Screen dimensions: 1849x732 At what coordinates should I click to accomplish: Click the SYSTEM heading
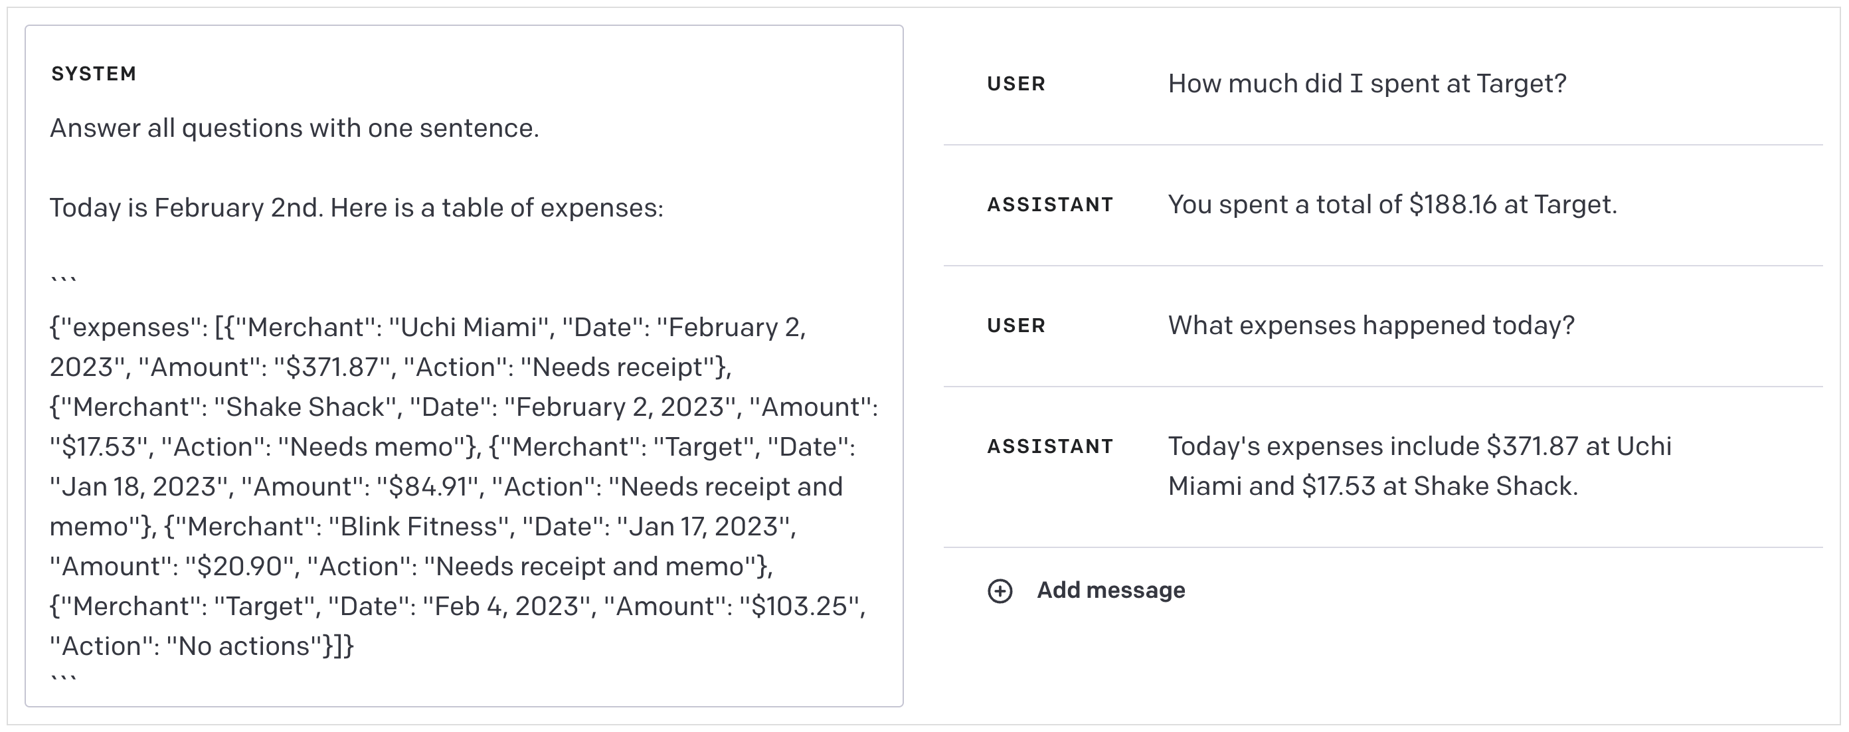pyautogui.click(x=94, y=74)
